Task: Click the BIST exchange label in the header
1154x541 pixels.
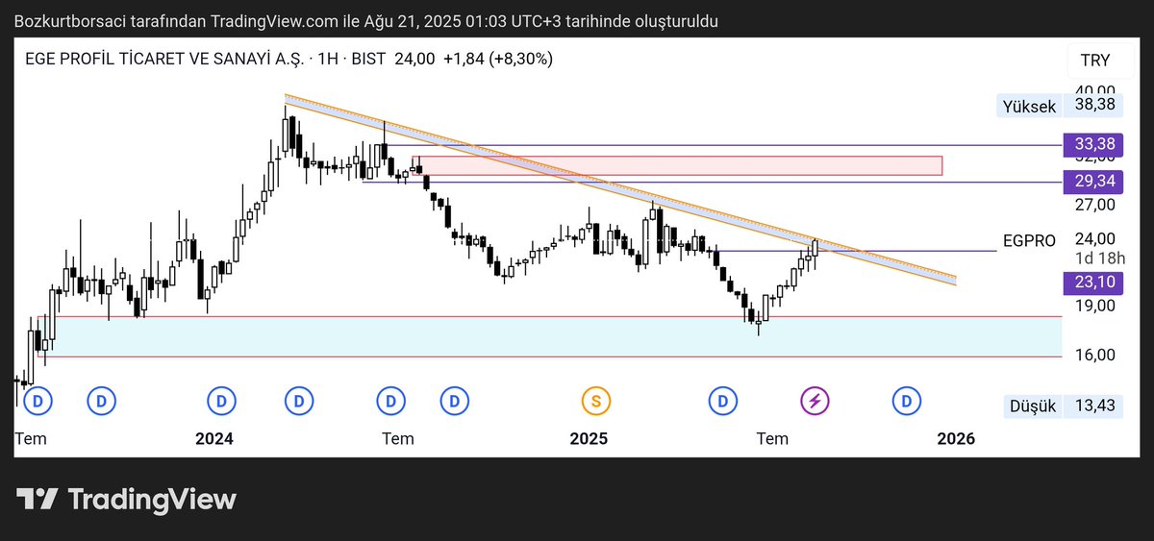Action: coord(368,59)
